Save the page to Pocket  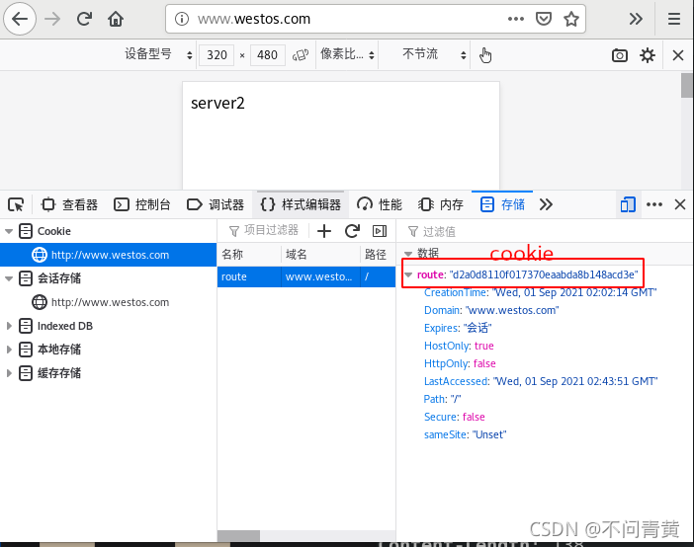544,19
